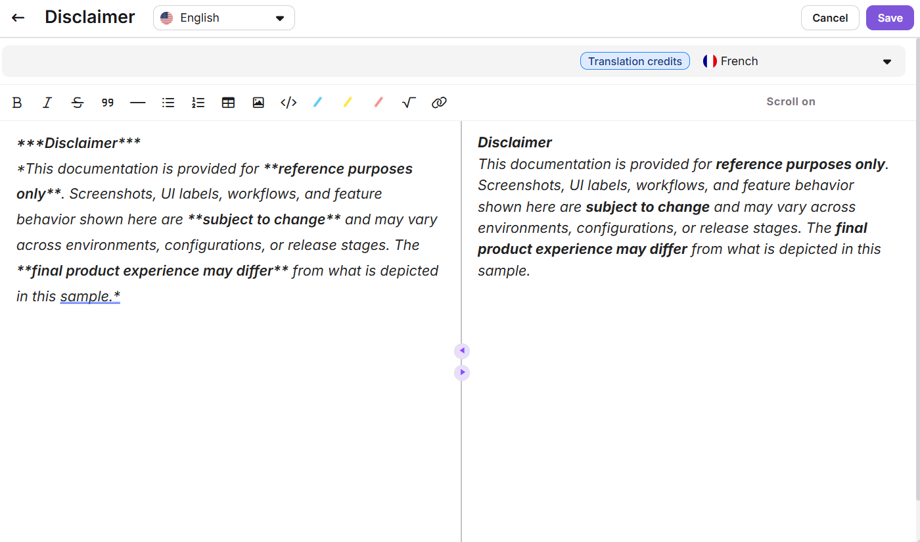Viewport: 920px width, 542px height.
Task: Toggle bold formatting in the toolbar
Action: 16,102
